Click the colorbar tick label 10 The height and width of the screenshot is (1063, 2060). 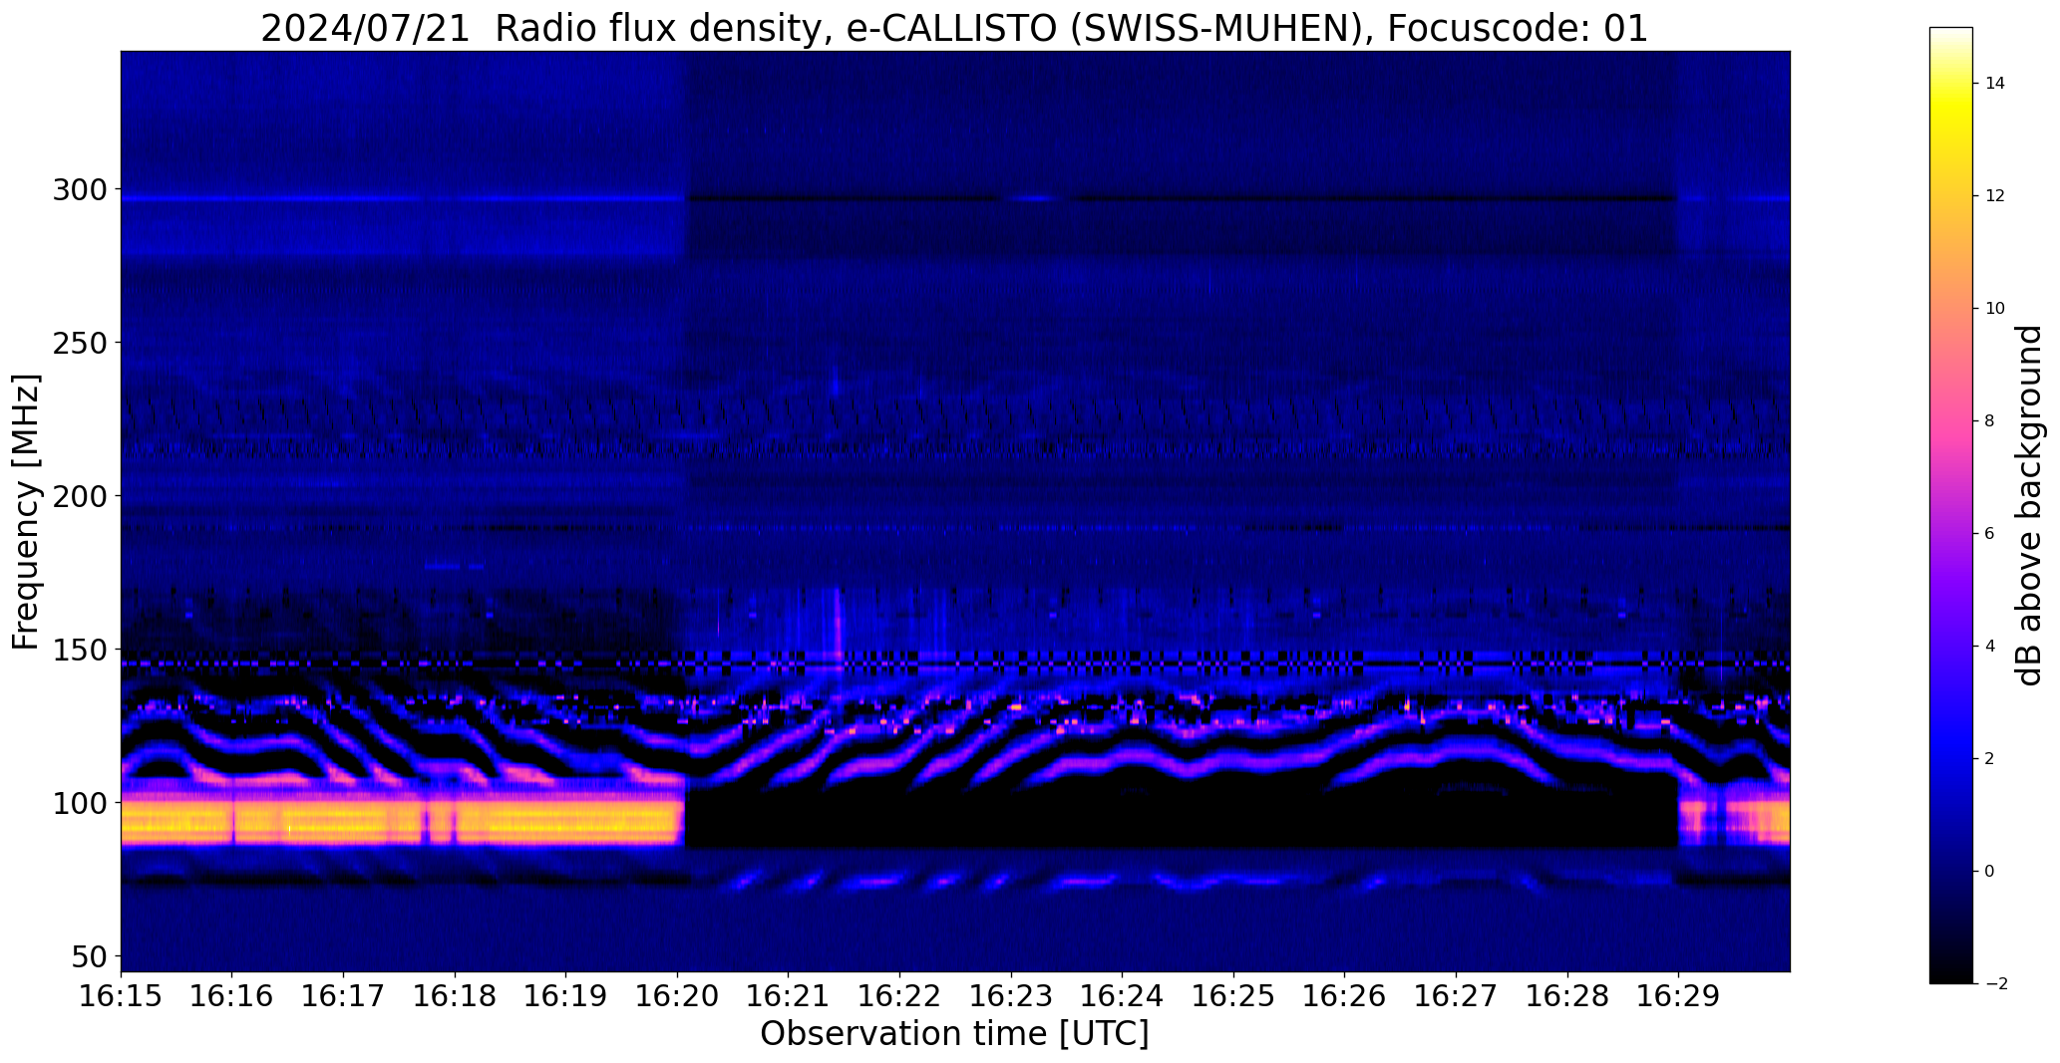coord(1995,309)
